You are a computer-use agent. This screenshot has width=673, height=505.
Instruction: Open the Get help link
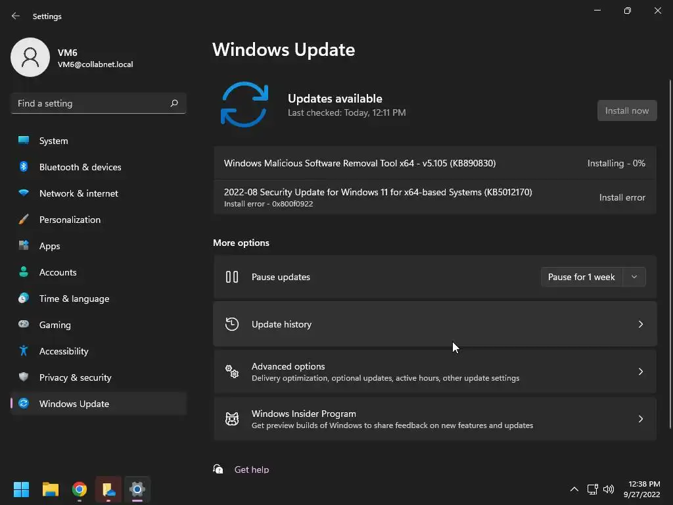[252, 469]
